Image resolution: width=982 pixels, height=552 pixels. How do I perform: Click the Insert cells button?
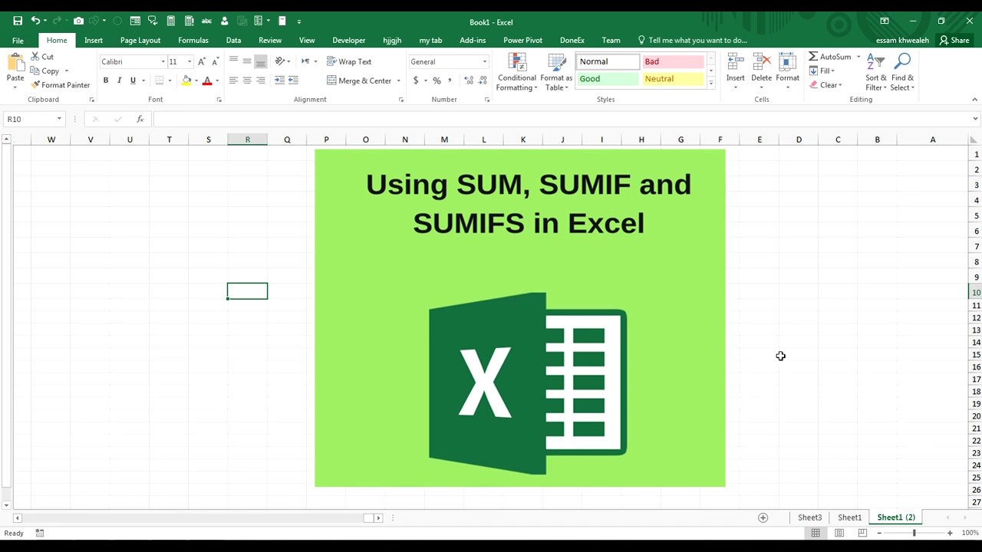click(x=736, y=71)
